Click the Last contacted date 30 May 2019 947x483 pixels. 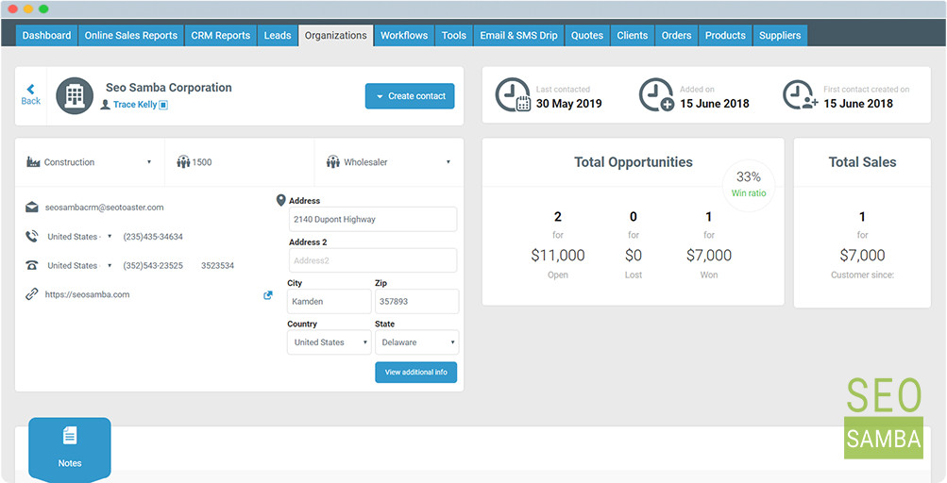coord(569,104)
